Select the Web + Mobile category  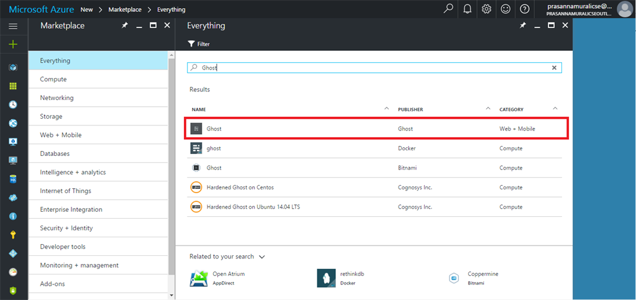(61, 135)
